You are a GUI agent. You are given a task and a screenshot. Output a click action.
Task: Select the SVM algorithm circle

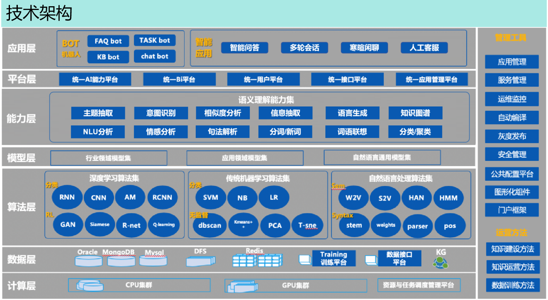[x=210, y=198]
